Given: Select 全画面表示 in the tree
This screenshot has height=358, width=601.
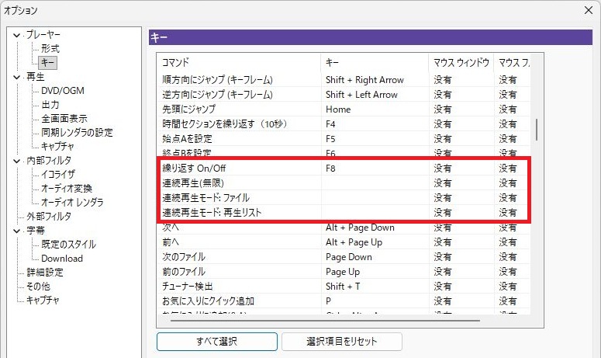Looking at the screenshot, I should click(64, 119).
